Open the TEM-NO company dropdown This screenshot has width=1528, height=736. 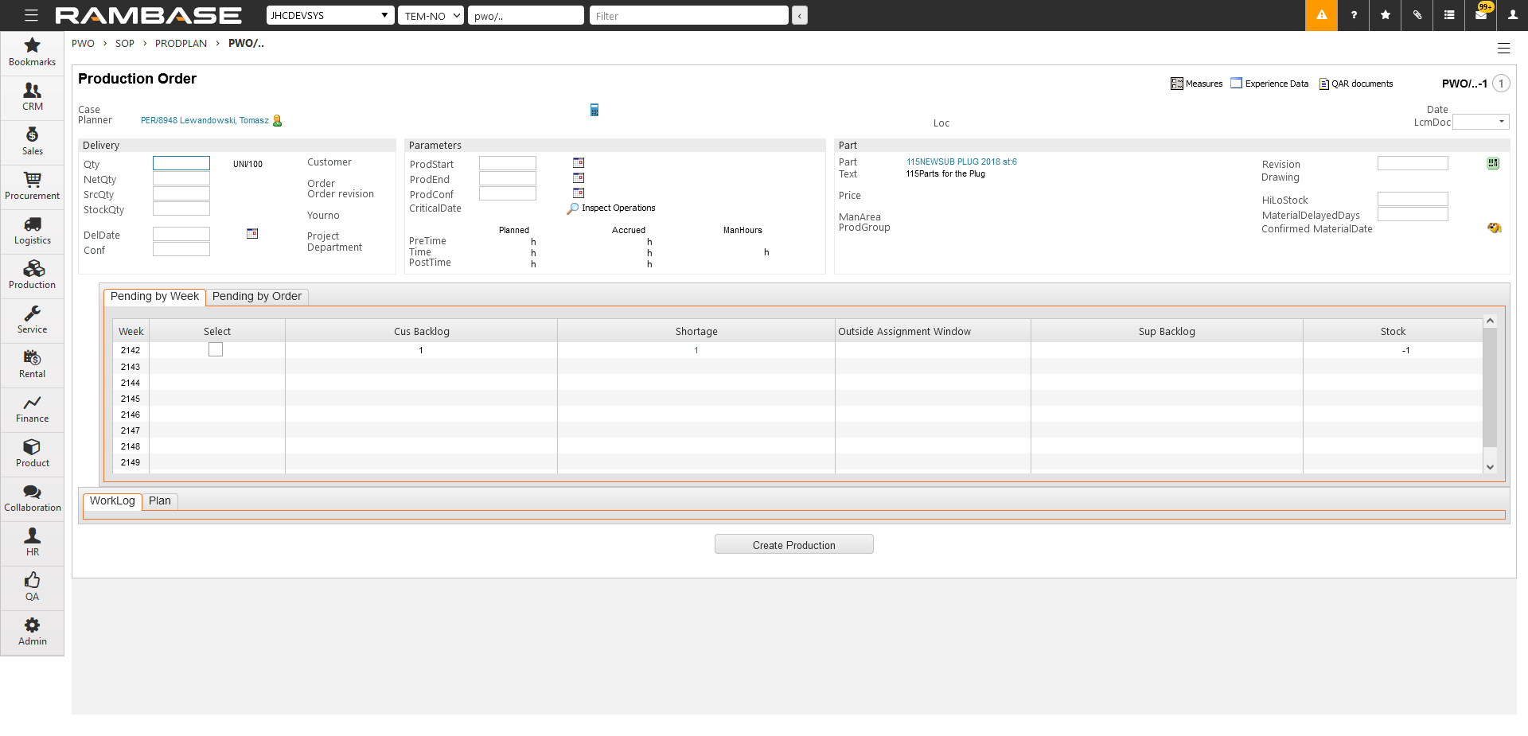tap(431, 15)
